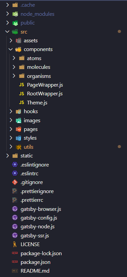Expand the .cache folder chevron
127x277 pixels.
pyautogui.click(x=7, y=5)
